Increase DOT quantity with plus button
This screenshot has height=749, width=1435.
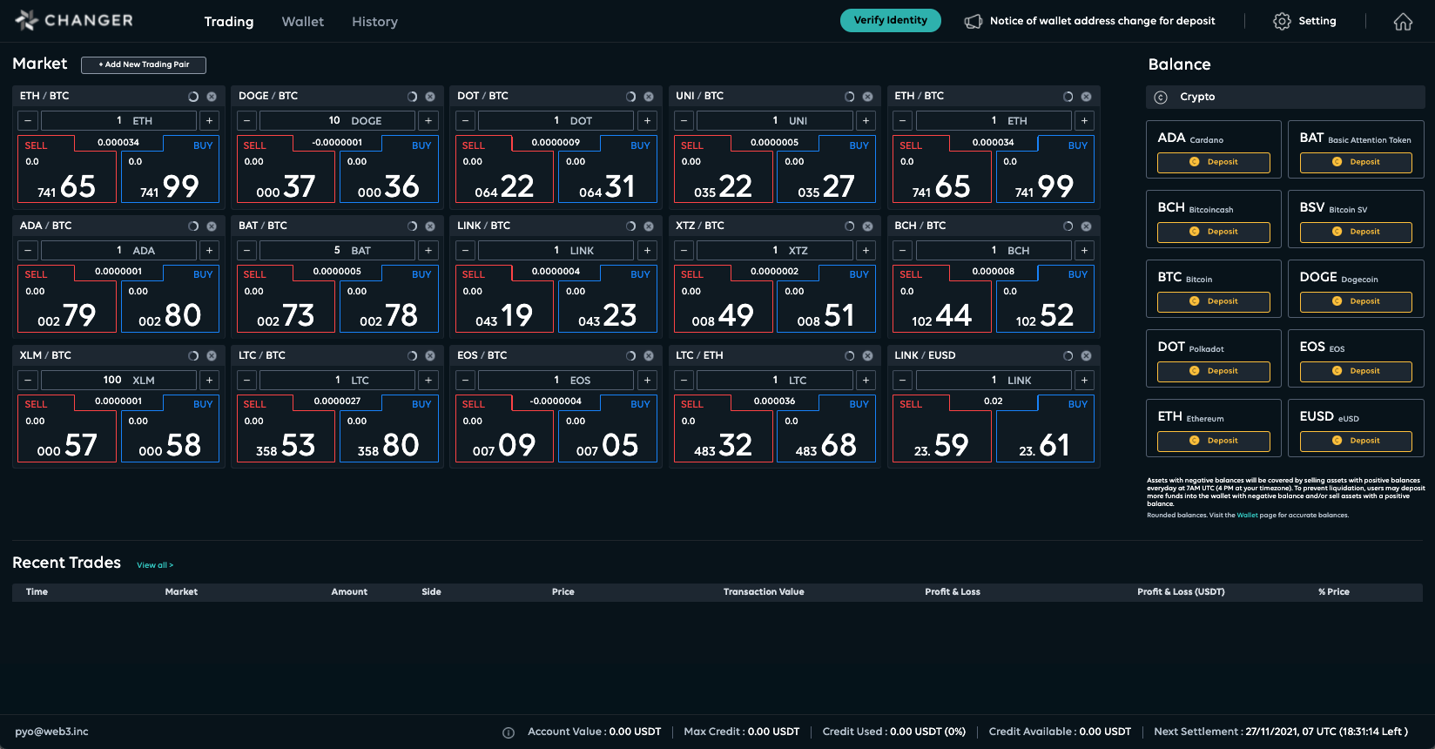(x=647, y=121)
